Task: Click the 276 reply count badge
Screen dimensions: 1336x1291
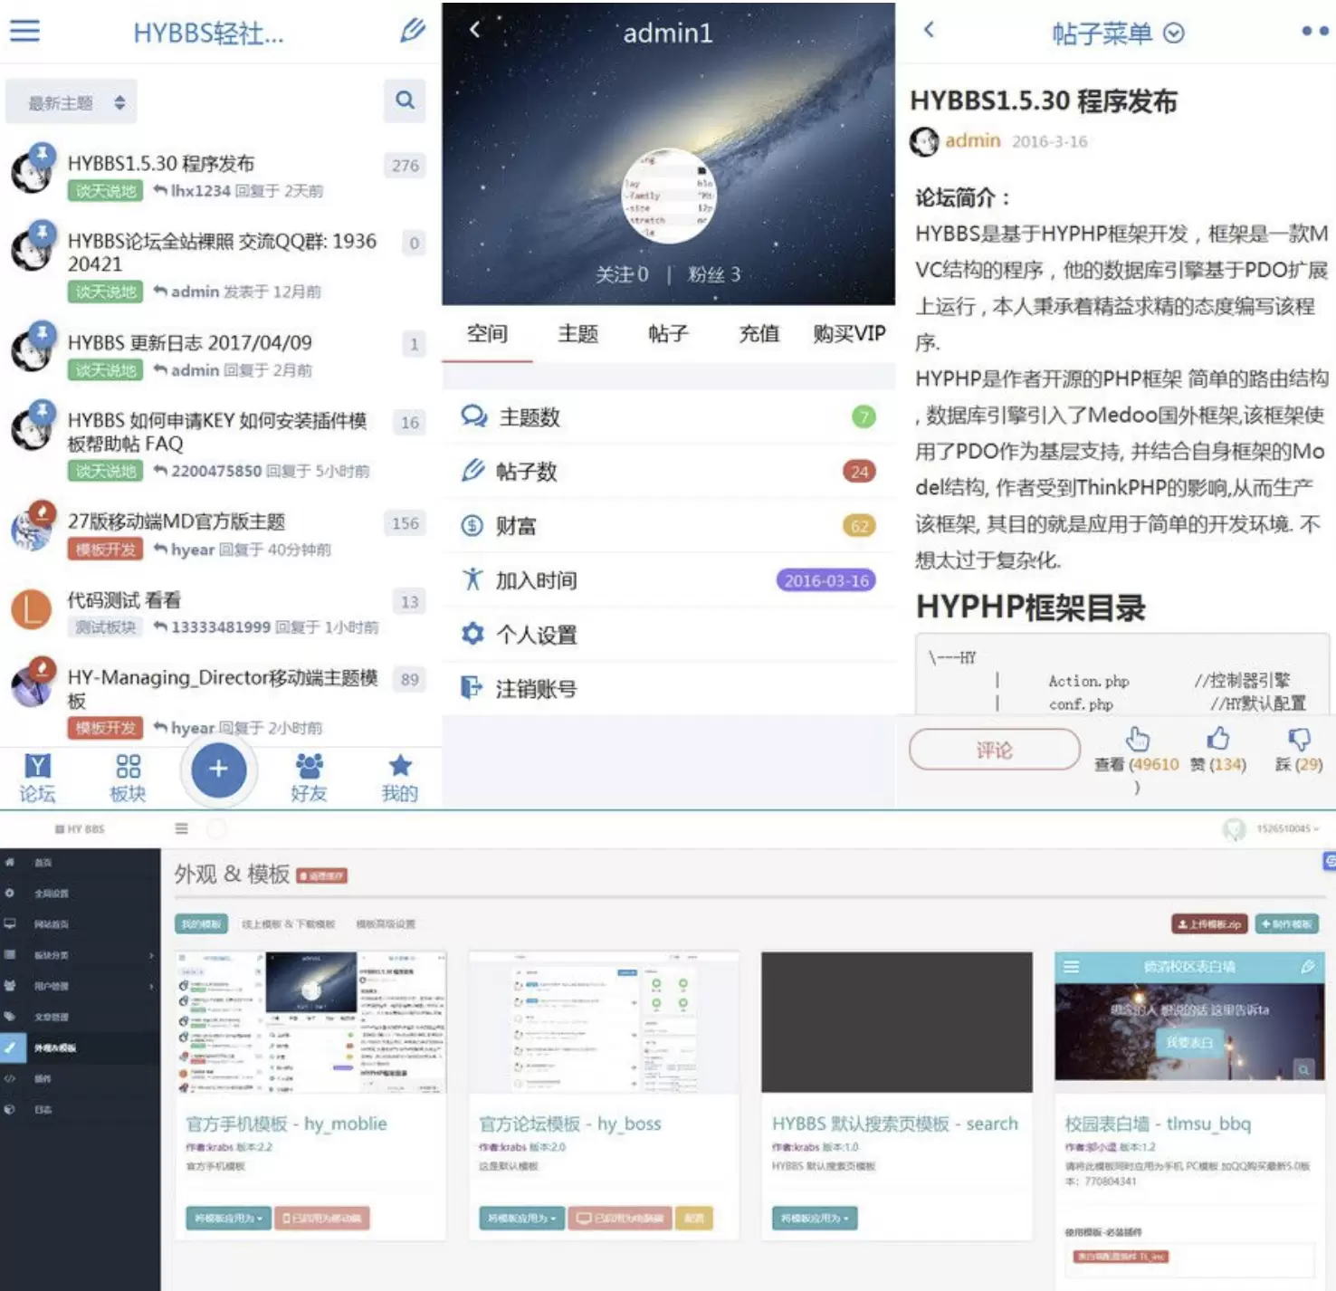Action: point(406,166)
